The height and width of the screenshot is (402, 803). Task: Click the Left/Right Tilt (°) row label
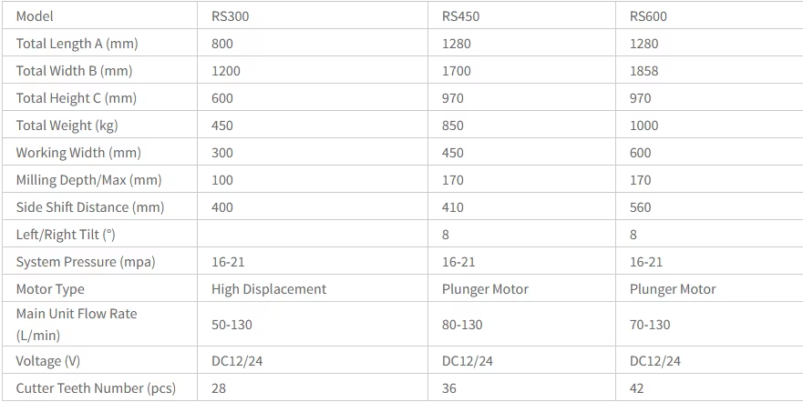[x=66, y=235]
